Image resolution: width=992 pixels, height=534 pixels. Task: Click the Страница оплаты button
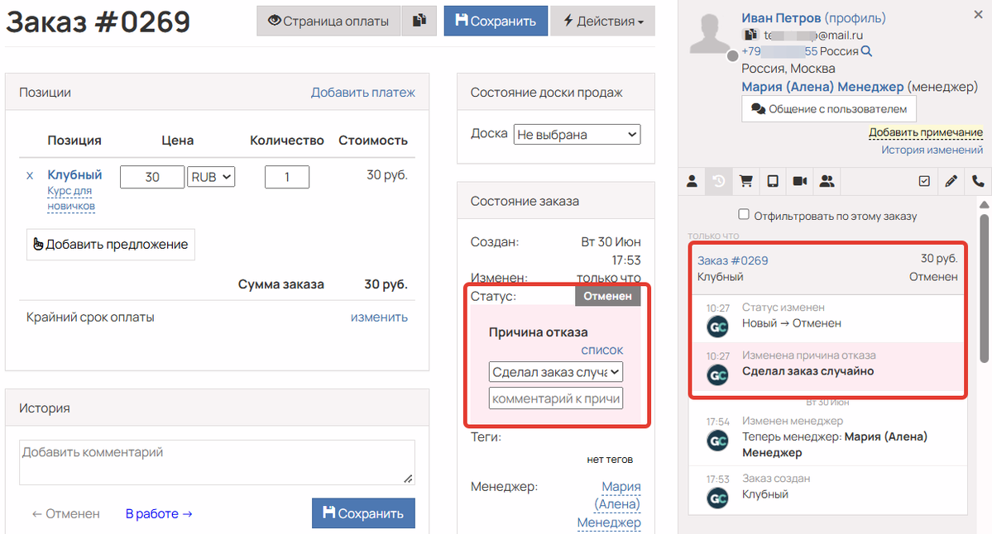coord(328,21)
